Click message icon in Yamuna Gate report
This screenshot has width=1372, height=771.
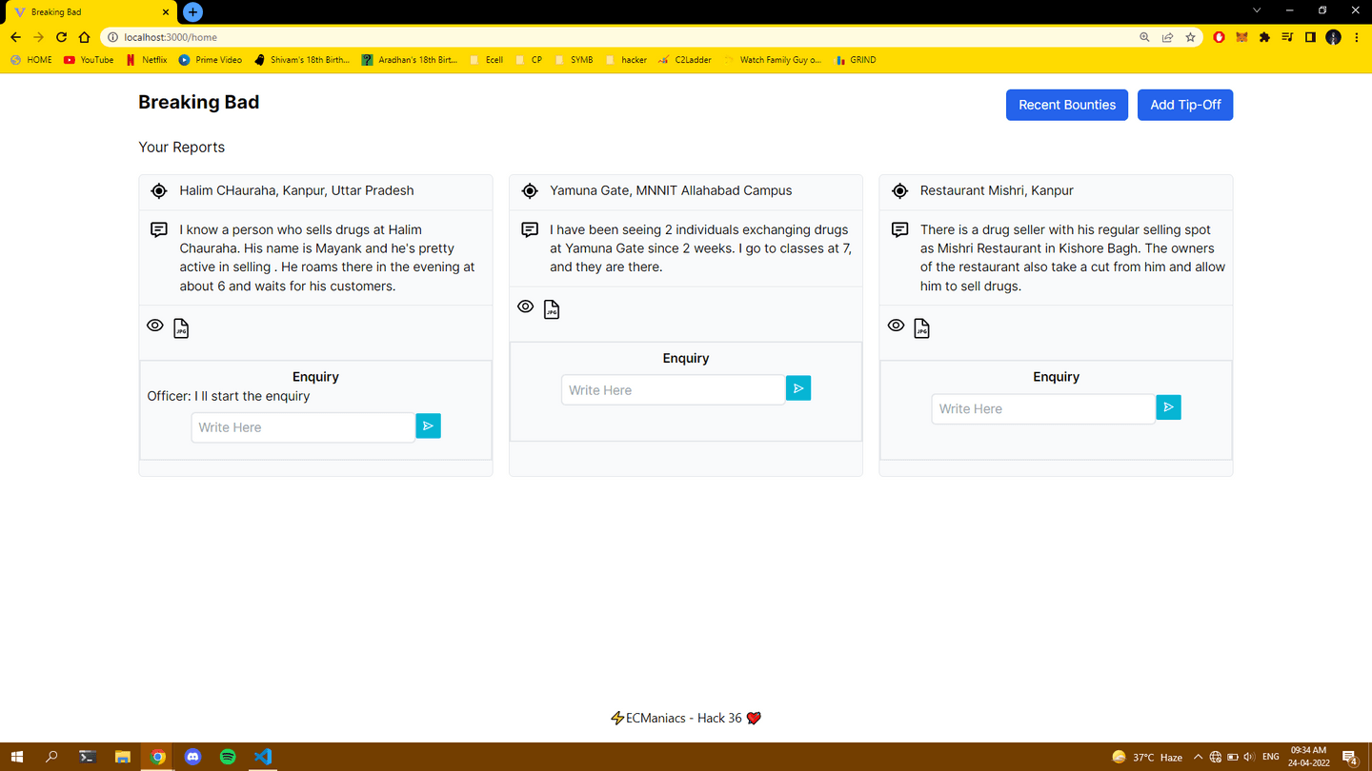529,230
